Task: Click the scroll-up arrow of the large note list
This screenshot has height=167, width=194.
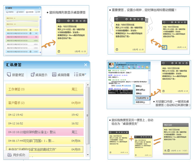Action: pos(88,85)
